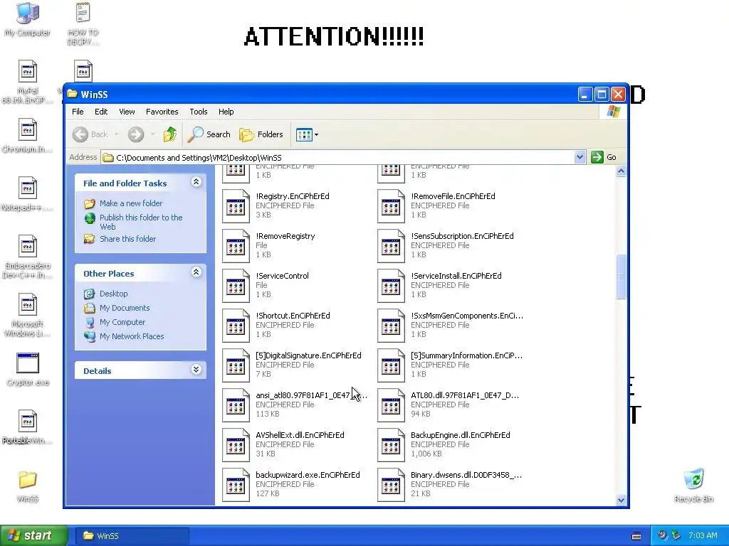Open My Computer in Other Places
The width and height of the screenshot is (729, 546).
tap(122, 322)
